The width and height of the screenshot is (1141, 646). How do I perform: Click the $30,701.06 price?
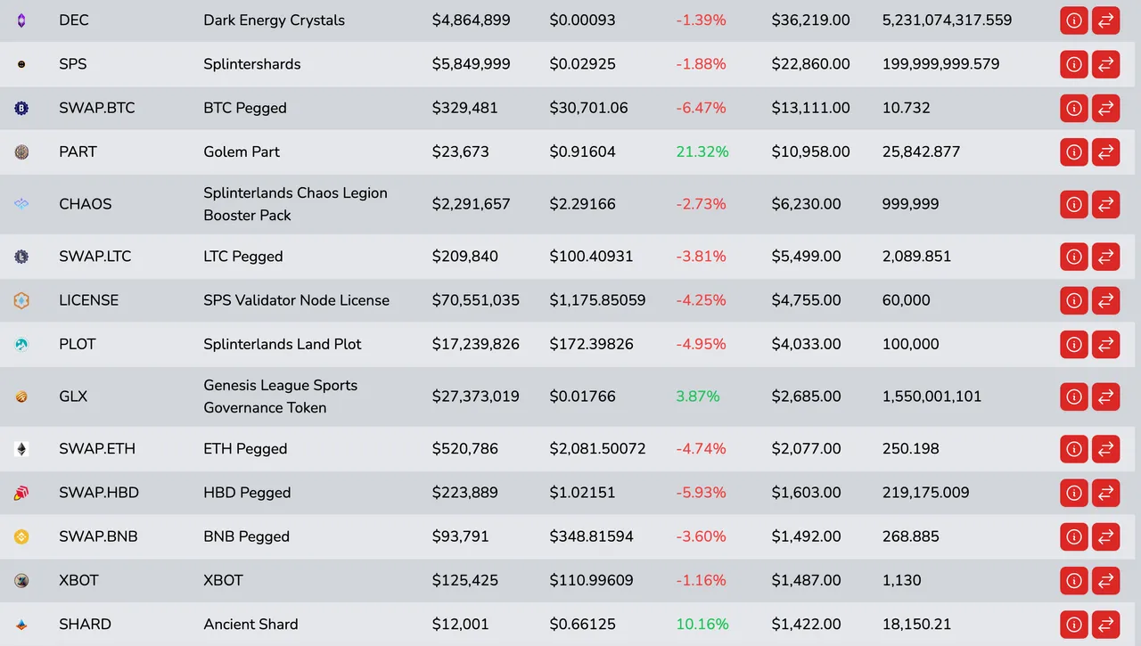click(589, 108)
